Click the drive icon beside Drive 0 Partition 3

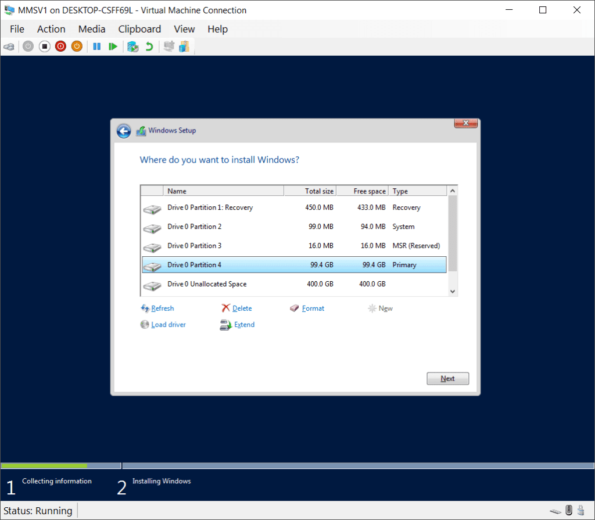coord(152,248)
